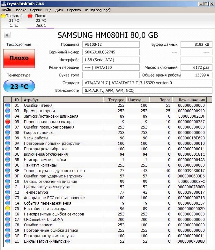
Task: Click the previous disk arrow button
Action: pyautogui.click(x=7, y=35)
